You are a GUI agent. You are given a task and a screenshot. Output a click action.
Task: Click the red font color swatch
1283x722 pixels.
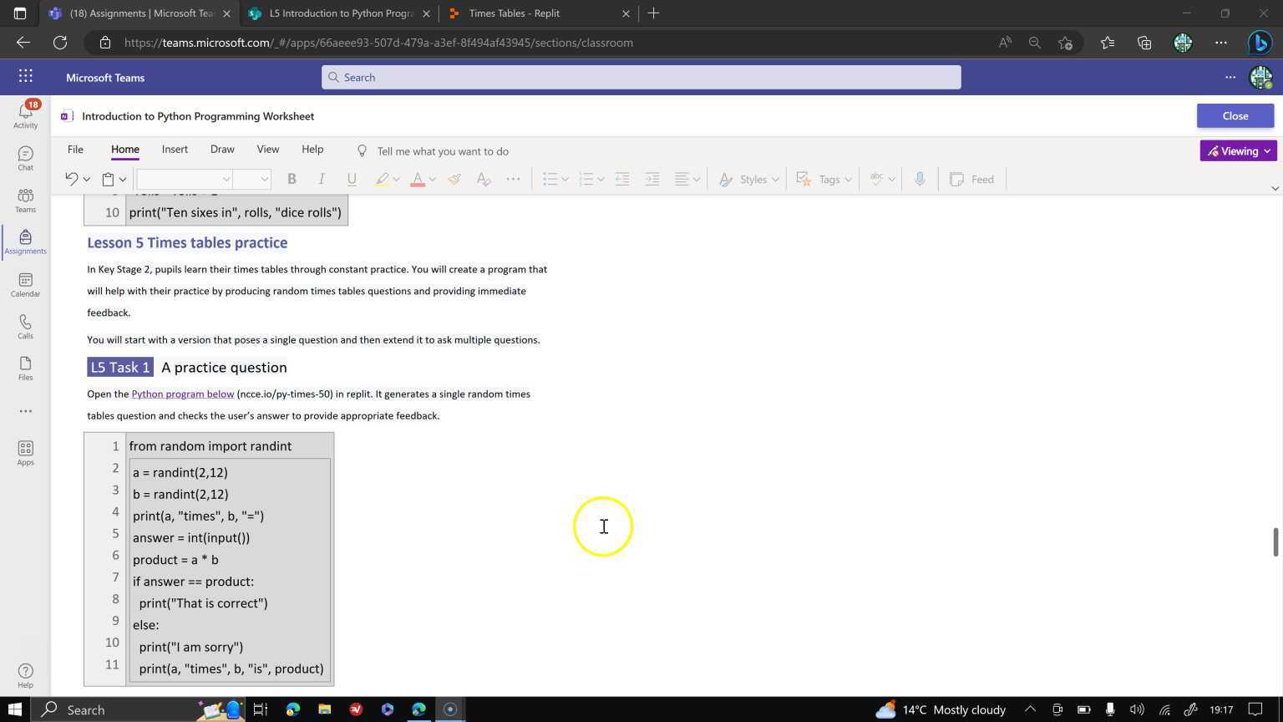[418, 179]
